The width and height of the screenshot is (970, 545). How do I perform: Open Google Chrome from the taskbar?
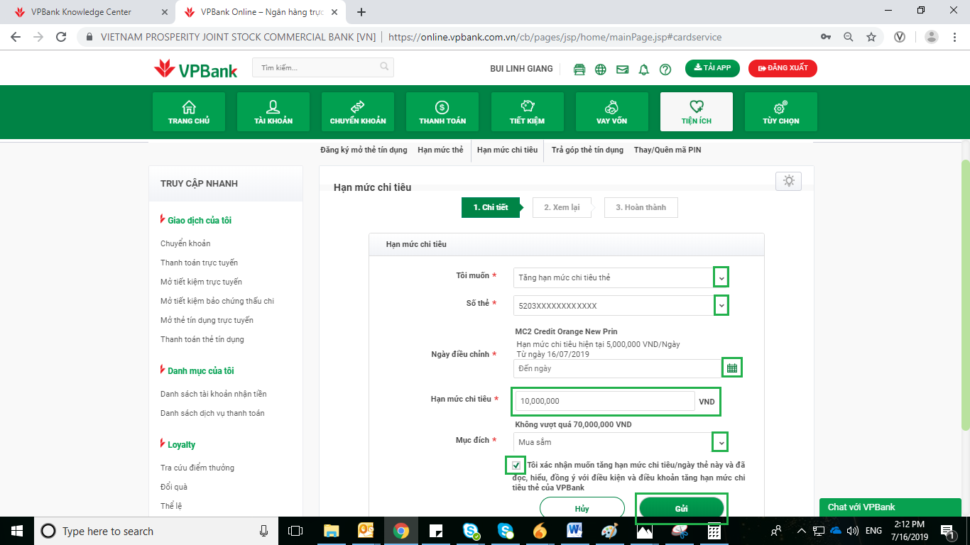401,531
